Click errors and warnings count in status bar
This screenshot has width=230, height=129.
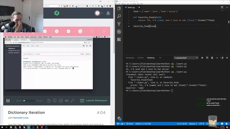pyautogui.click(x=121, y=124)
